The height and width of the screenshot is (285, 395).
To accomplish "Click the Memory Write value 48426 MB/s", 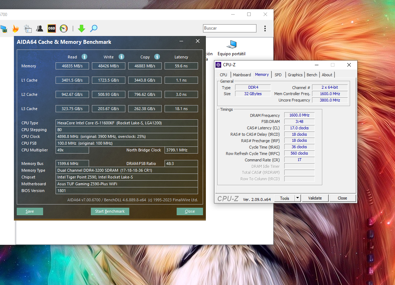I will tap(109, 66).
